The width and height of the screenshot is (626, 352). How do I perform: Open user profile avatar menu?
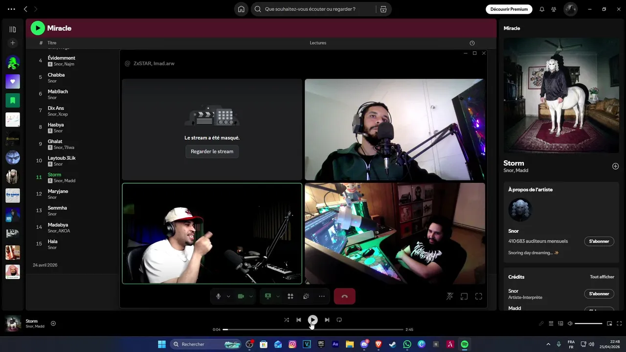tap(570, 9)
